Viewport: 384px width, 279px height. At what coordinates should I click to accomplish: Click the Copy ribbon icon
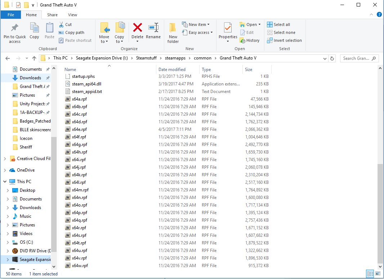[34, 30]
